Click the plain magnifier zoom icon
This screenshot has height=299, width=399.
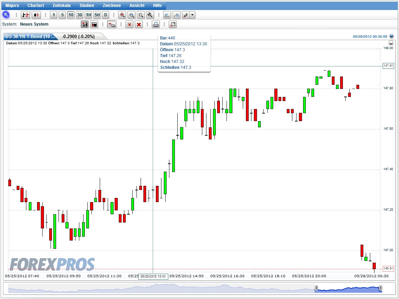[x=141, y=15]
